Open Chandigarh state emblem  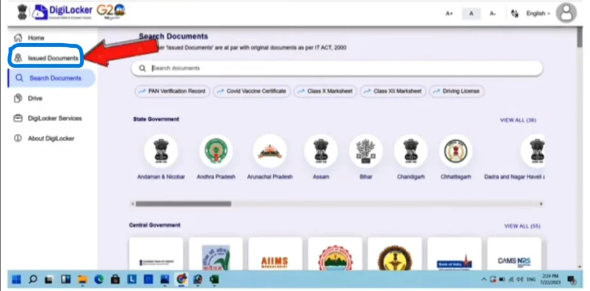point(411,151)
